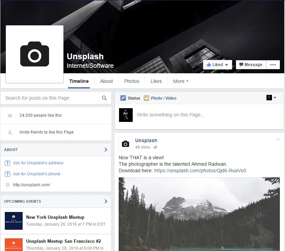
Task: Click the Unsplash page title on cover
Action: pos(85,57)
